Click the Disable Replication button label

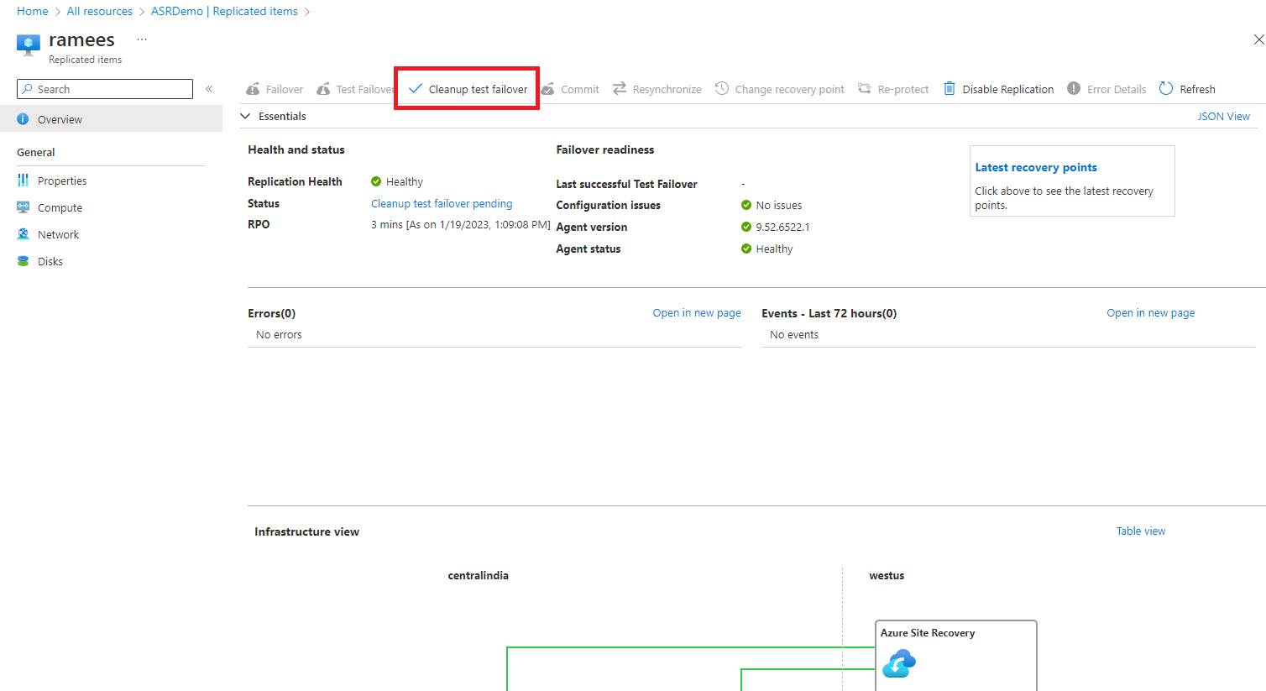click(1007, 89)
